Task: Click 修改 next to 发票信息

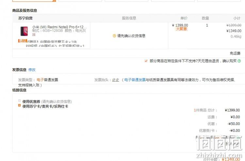Action: pos(32,70)
